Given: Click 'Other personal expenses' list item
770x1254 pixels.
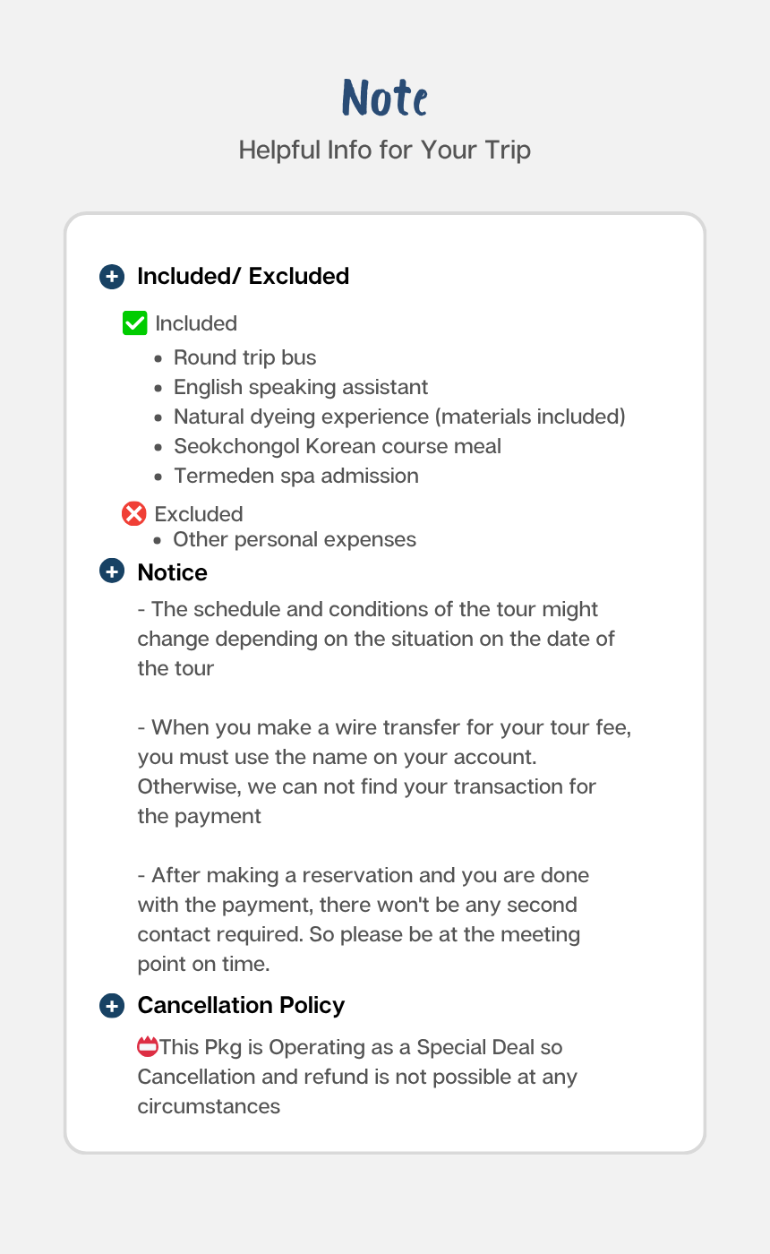Looking at the screenshot, I should (295, 539).
